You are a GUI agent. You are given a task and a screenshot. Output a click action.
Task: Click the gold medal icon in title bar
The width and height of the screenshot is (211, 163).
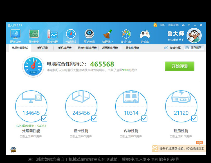pos(155,25)
